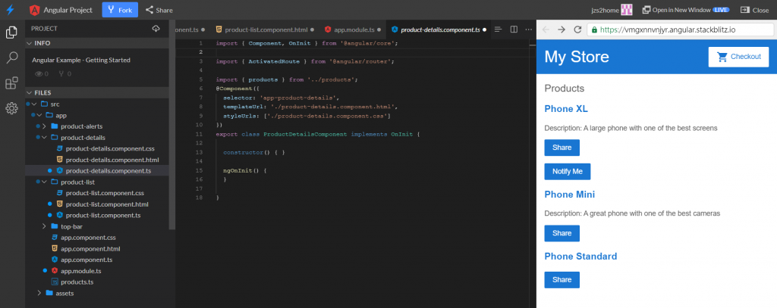The height and width of the screenshot is (308, 777).
Task: Open the project files explorer icon
Action: (x=12, y=33)
